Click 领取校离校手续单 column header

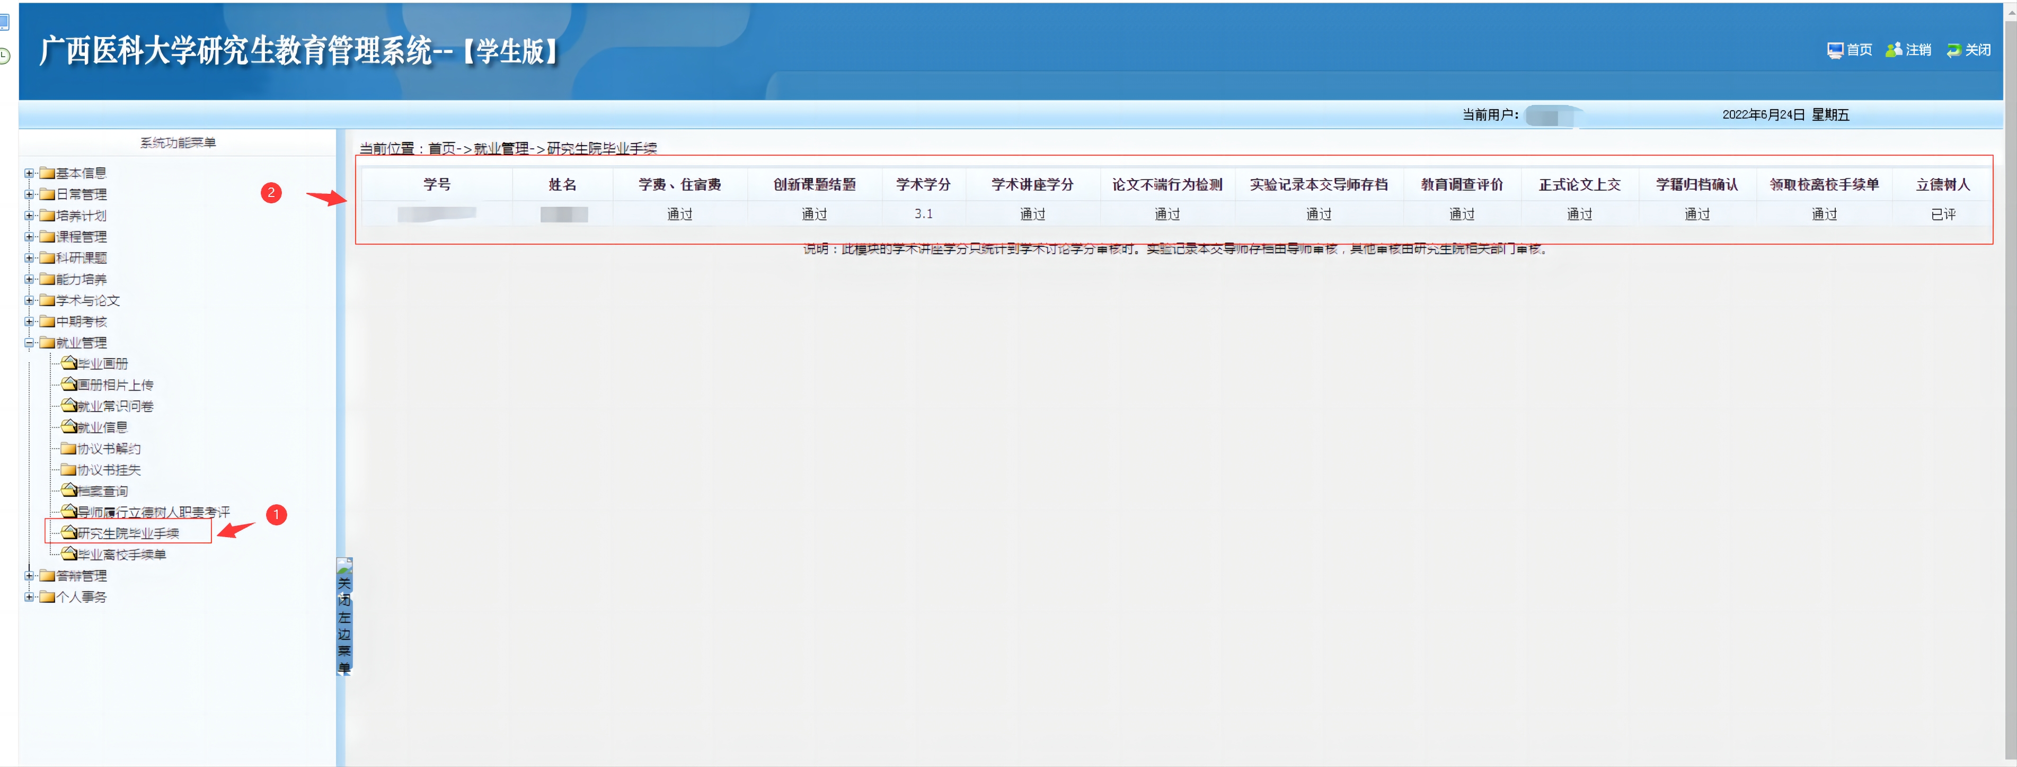coord(1824,185)
